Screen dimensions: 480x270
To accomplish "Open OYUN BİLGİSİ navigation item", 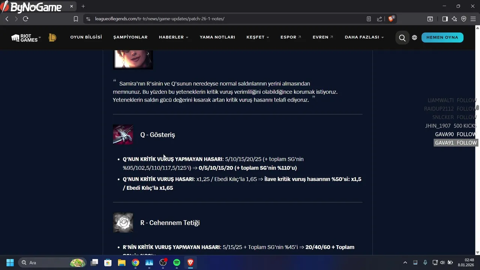I will click(86, 37).
